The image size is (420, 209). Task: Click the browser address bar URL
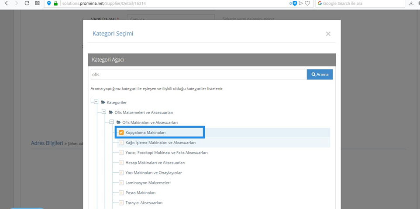[104, 3]
